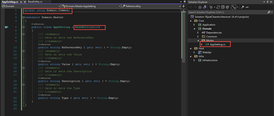Screen dimensions: 274x116
Task: Select the Infrastructure project item
Action: click(208, 60)
